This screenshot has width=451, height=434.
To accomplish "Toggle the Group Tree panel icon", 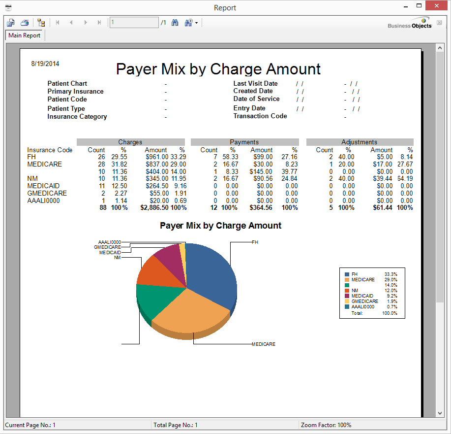I will pyautogui.click(x=41, y=23).
